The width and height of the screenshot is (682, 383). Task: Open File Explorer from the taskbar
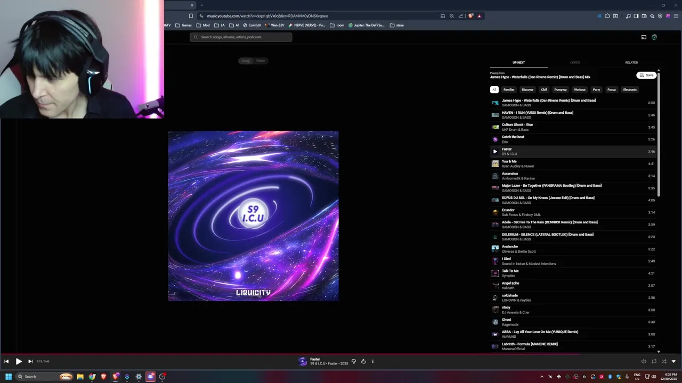(80, 377)
